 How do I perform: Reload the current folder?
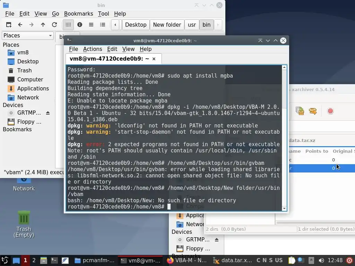(x=54, y=25)
